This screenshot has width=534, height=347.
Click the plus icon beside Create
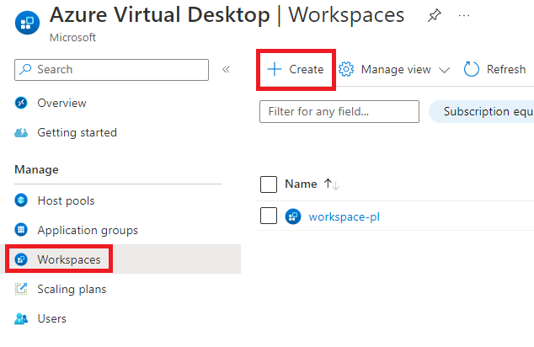[275, 69]
